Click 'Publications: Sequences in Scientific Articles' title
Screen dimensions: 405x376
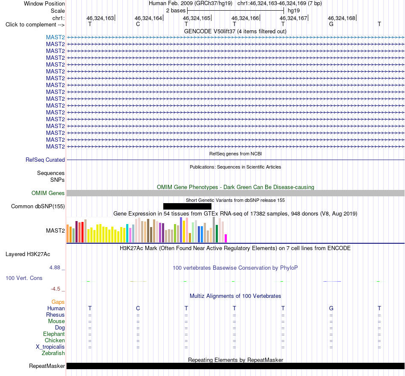[235, 167]
